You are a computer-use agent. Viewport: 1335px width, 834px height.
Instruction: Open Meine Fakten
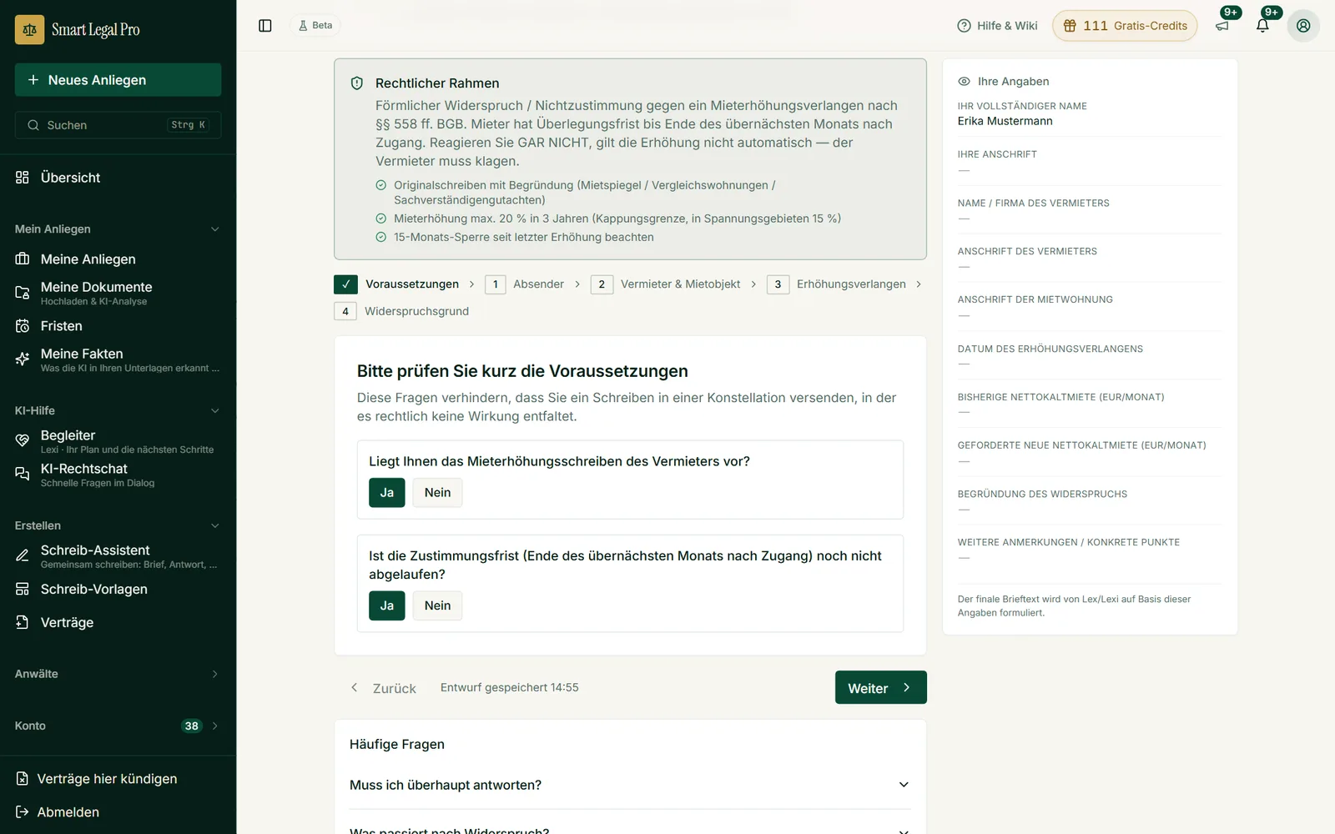click(118, 359)
